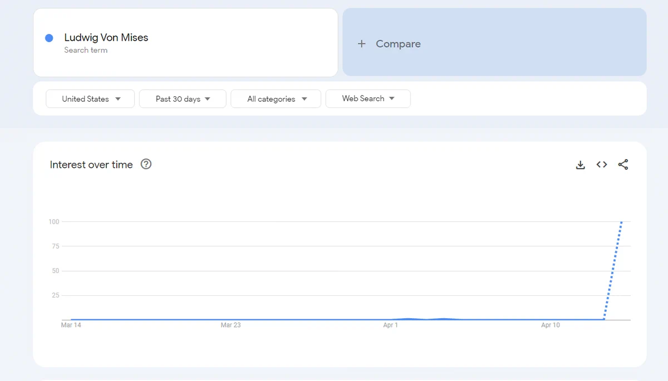Click the Mar 23 axis label
The height and width of the screenshot is (381, 668).
[230, 325]
